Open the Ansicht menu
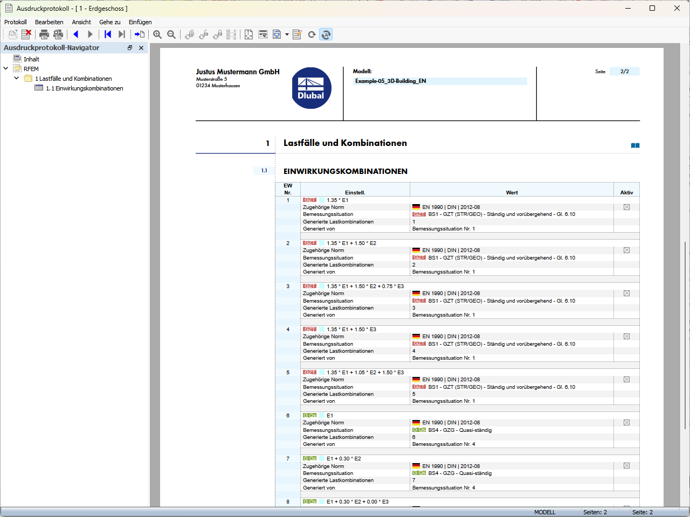690x517 pixels. coord(81,22)
